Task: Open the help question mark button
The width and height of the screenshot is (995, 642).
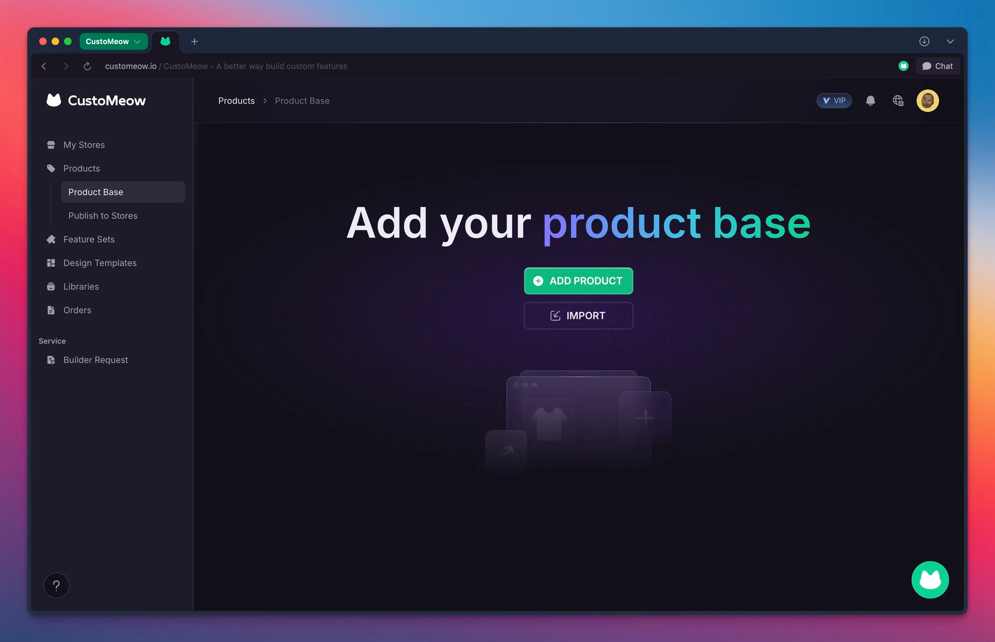Action: [56, 586]
